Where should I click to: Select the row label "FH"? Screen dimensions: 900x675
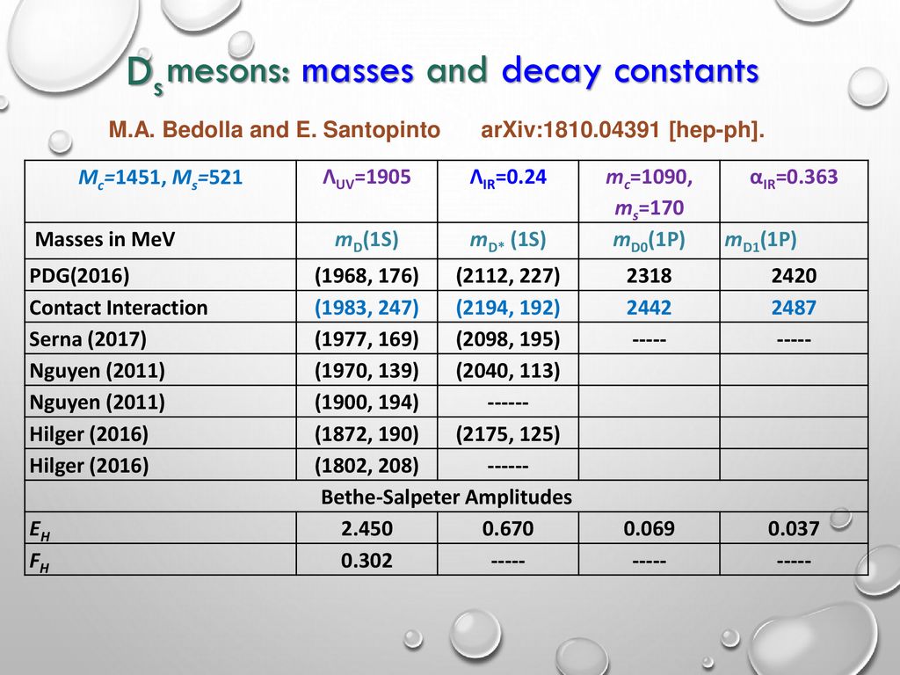[x=40, y=562]
